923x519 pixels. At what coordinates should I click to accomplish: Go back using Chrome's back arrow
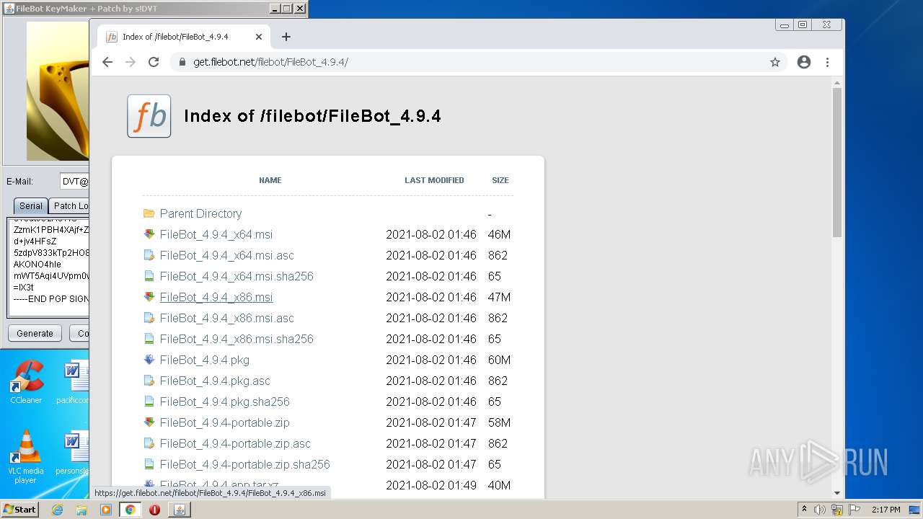click(107, 62)
